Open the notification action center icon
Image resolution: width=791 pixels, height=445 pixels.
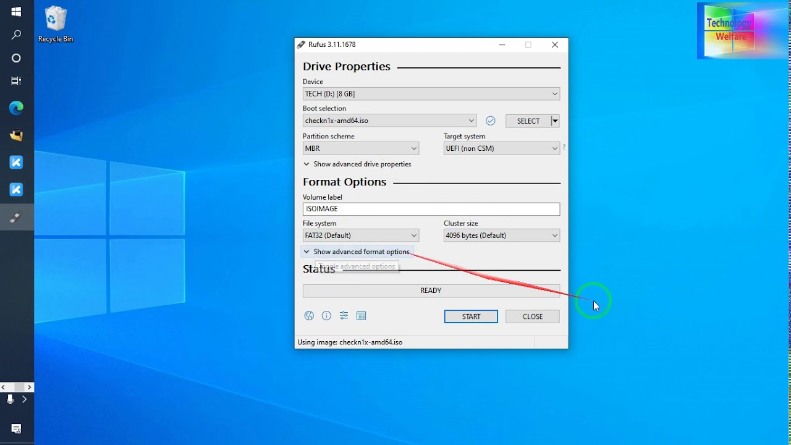coord(17,429)
